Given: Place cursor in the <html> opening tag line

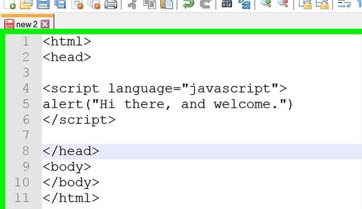Looking at the screenshot, I should (67, 41).
